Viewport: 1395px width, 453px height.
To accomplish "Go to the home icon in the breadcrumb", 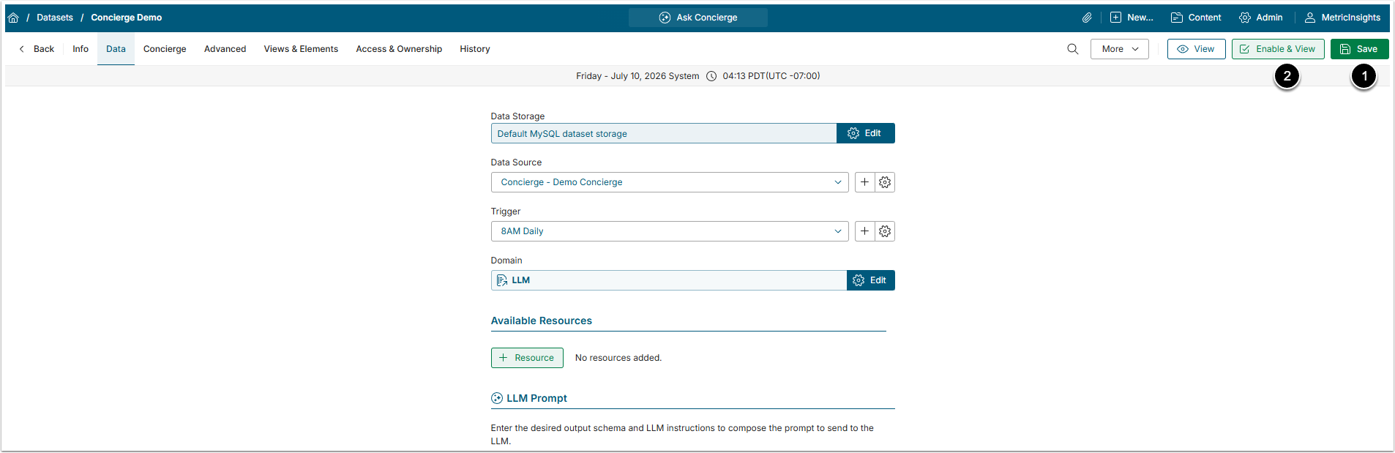I will (13, 18).
